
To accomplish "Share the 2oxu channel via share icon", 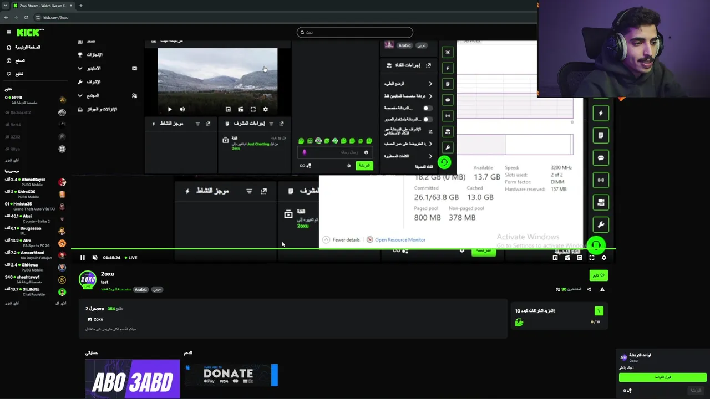I will [589, 289].
